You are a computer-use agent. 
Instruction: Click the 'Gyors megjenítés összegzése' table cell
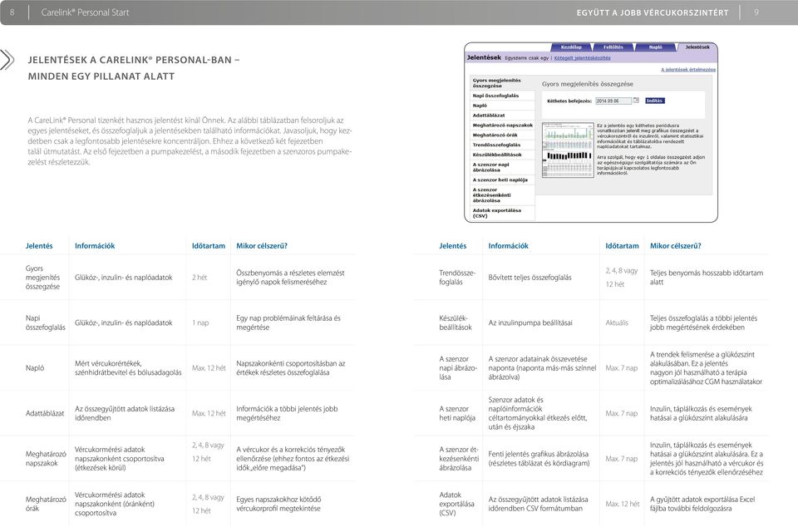(x=42, y=278)
